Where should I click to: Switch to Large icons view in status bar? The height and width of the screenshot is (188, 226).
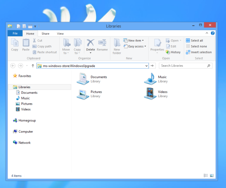click(212, 176)
